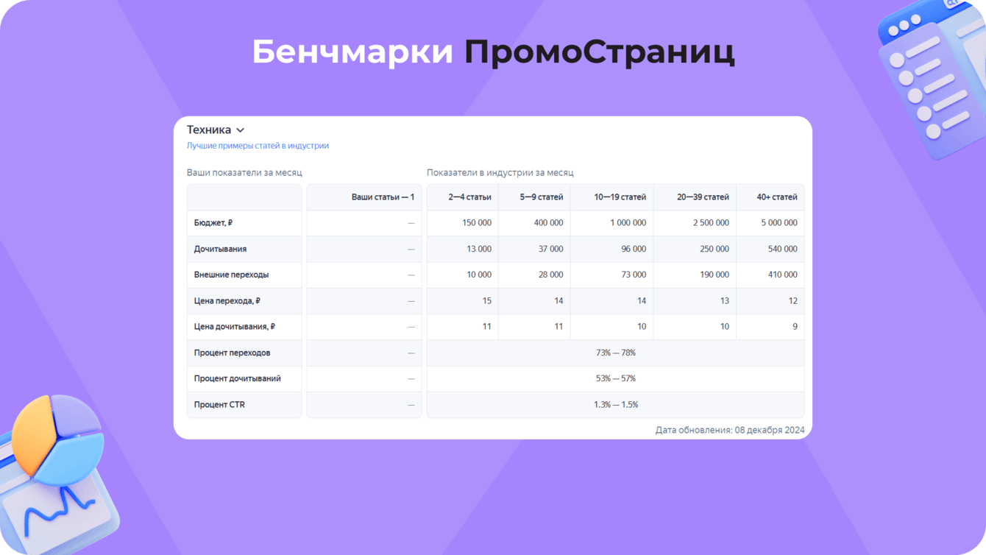Click the Процент CTR row label
The image size is (986, 555).
tap(219, 405)
